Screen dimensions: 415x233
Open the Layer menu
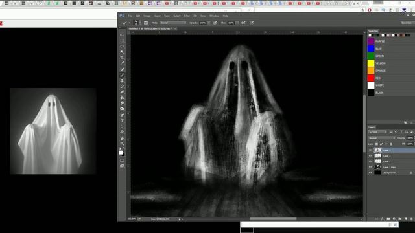click(x=158, y=16)
